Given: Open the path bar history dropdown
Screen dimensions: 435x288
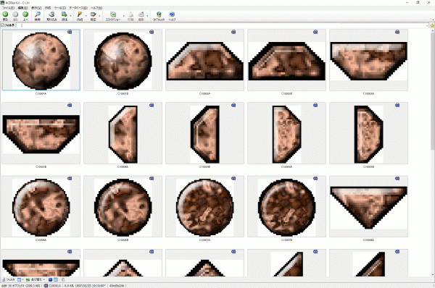Looking at the screenshot, I should coord(427,25).
